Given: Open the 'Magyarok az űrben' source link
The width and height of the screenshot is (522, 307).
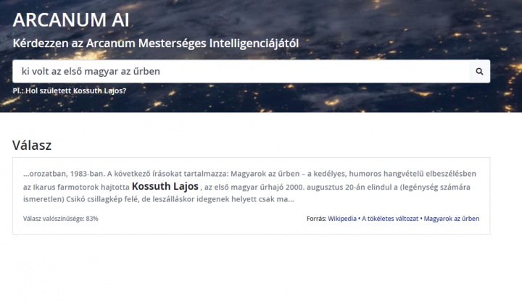Looking at the screenshot, I should [452, 219].
